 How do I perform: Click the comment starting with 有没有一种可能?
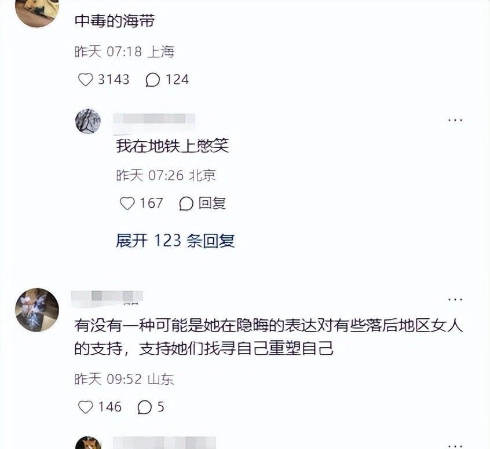click(x=268, y=337)
